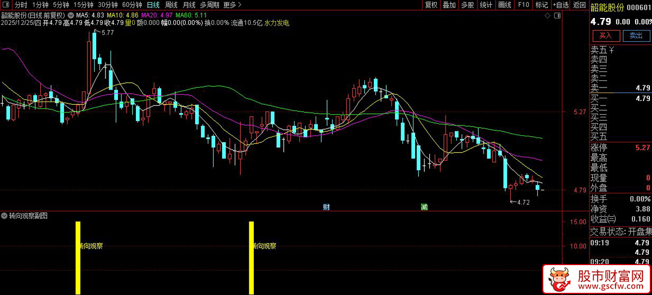Open F10 company information

pos(523,5)
